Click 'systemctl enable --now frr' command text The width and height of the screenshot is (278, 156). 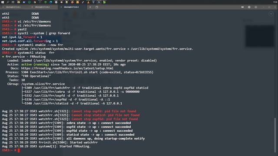pyautogui.click(x=40, y=45)
